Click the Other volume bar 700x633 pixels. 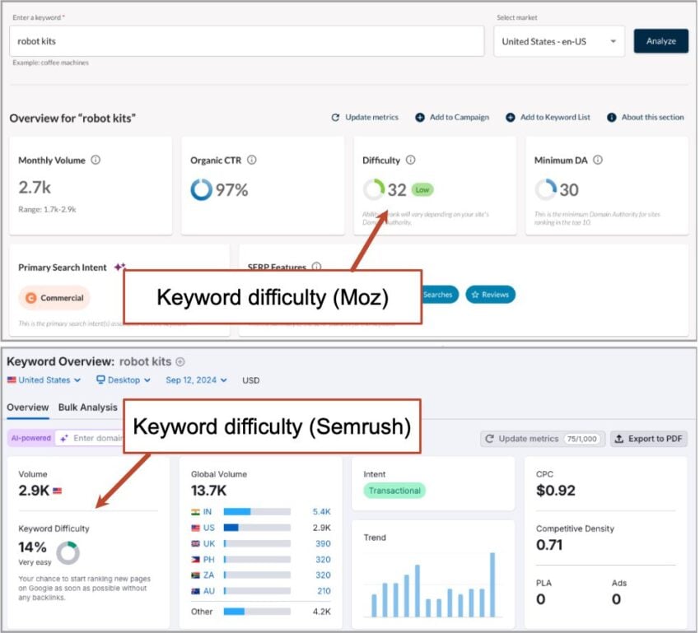point(257,612)
